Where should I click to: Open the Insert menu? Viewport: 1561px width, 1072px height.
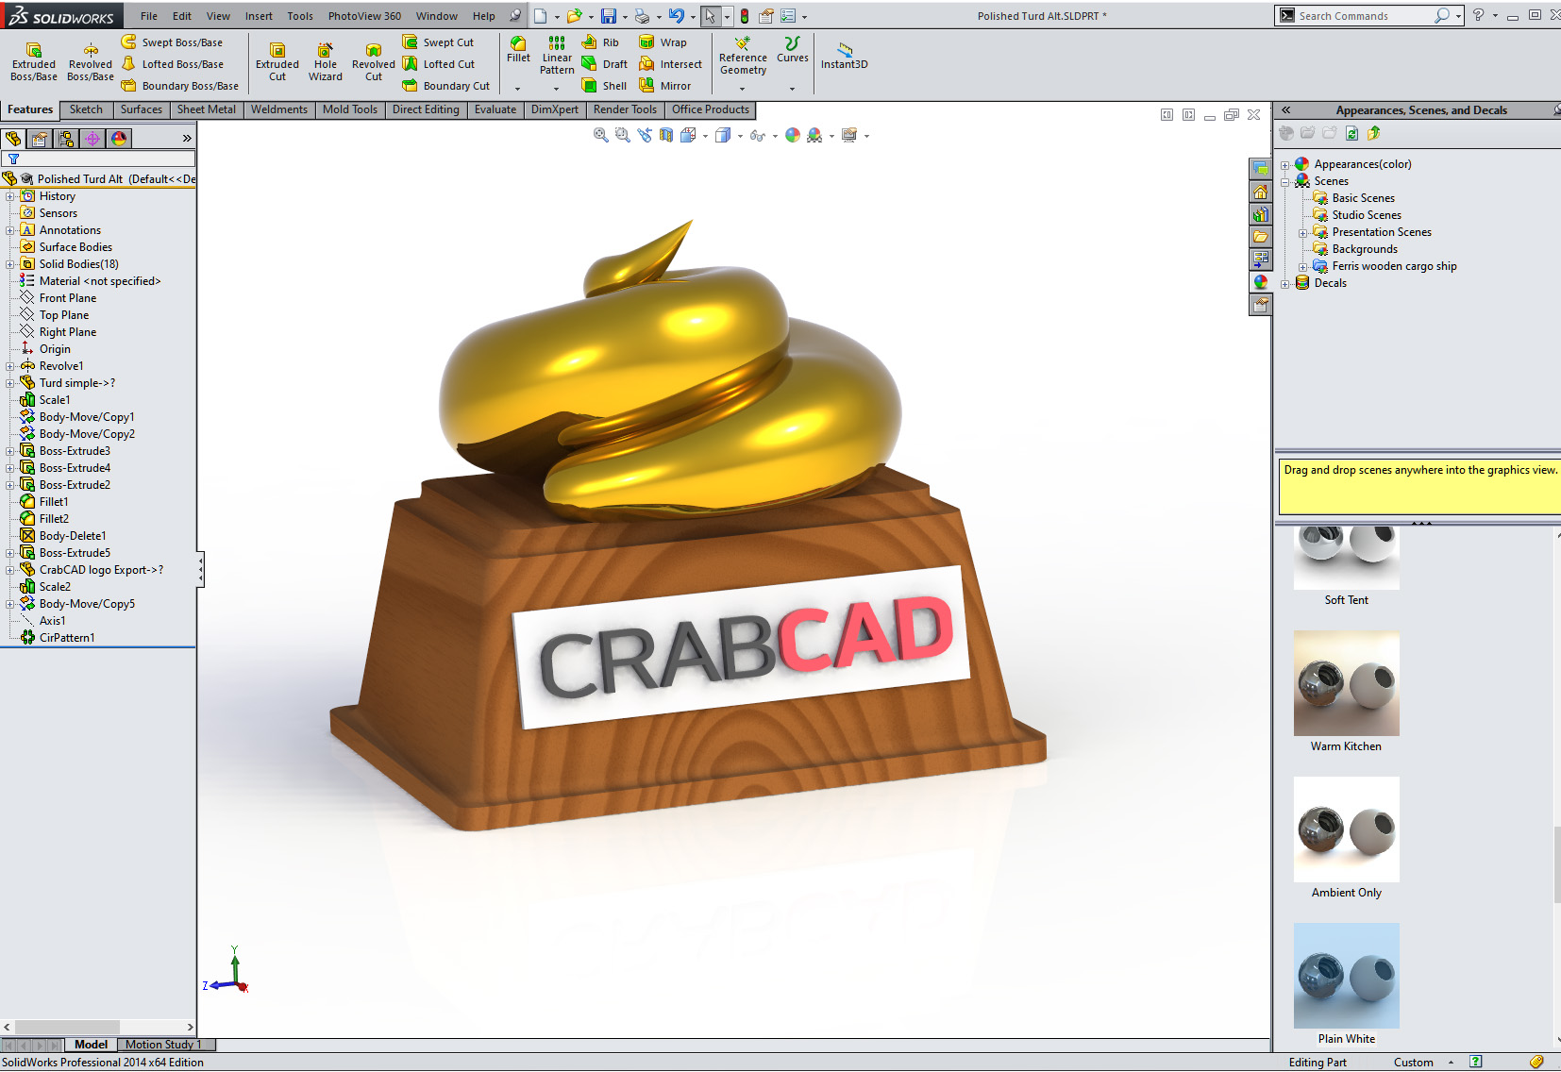(x=259, y=16)
